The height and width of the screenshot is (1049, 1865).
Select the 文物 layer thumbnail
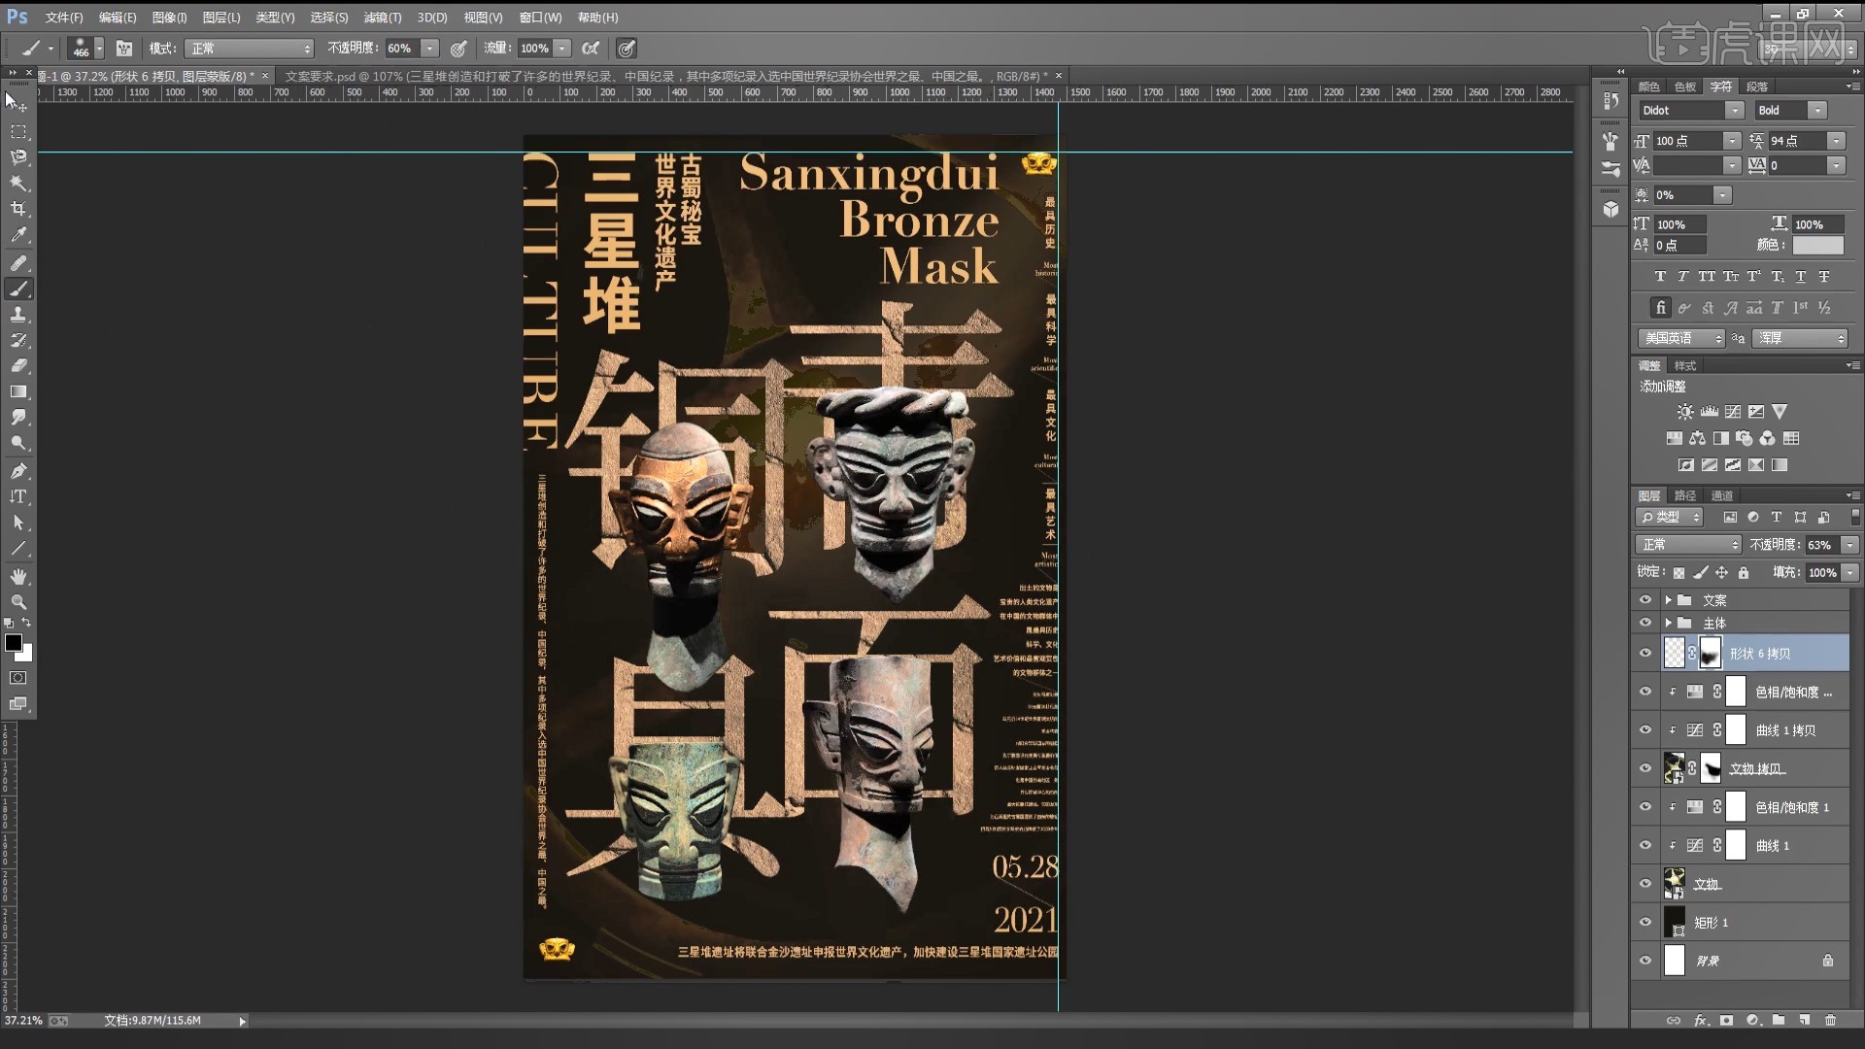pyautogui.click(x=1675, y=884)
